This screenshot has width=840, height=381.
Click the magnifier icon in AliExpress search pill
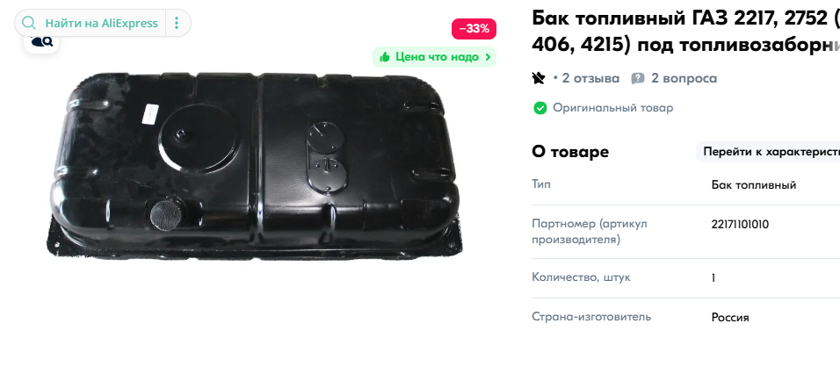(29, 23)
